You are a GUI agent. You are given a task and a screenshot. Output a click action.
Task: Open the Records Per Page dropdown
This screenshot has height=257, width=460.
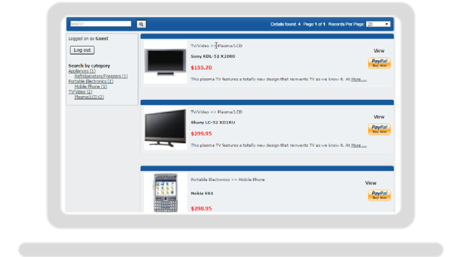pyautogui.click(x=378, y=24)
